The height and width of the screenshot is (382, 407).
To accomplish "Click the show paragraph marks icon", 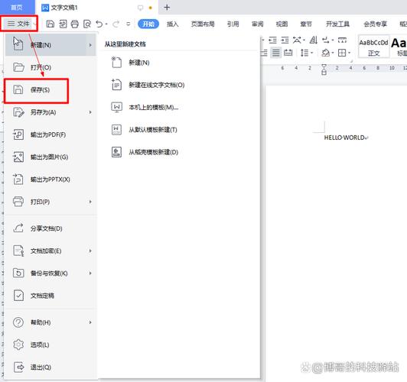I will pyautogui.click(x=326, y=40).
